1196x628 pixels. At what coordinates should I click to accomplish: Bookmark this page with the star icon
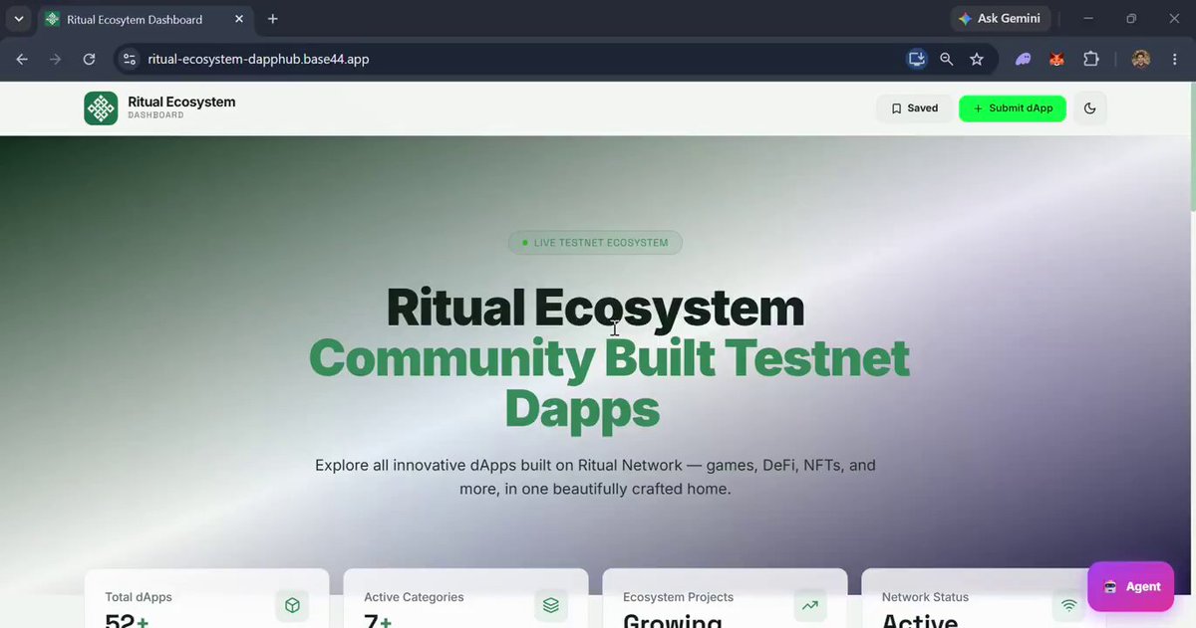pos(977,59)
